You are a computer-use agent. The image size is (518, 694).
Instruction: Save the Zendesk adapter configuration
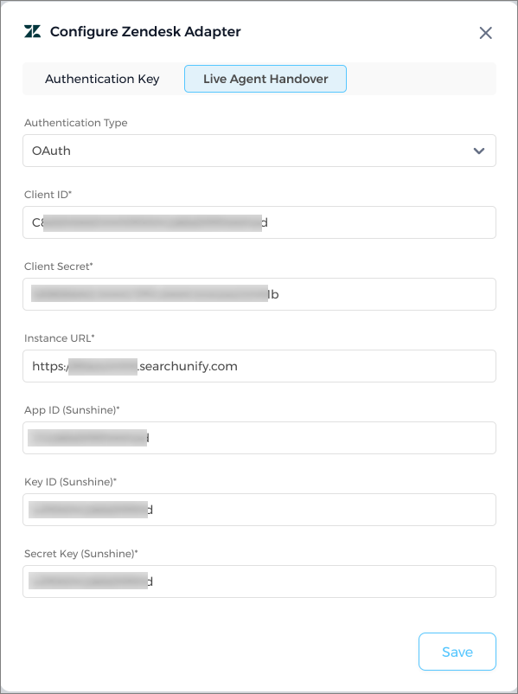[457, 652]
